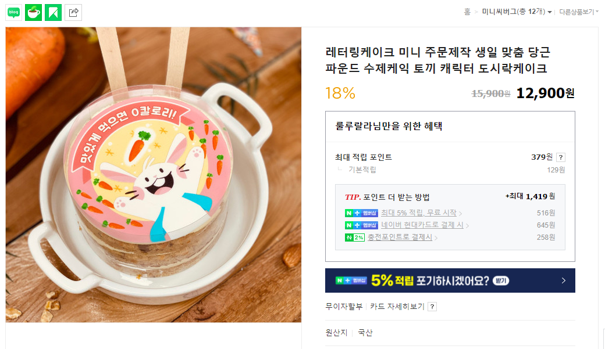Viewport: 605px width, 349px height.
Task: Expand 미니씨버그(총 12개) category dropdown
Action: [x=517, y=12]
